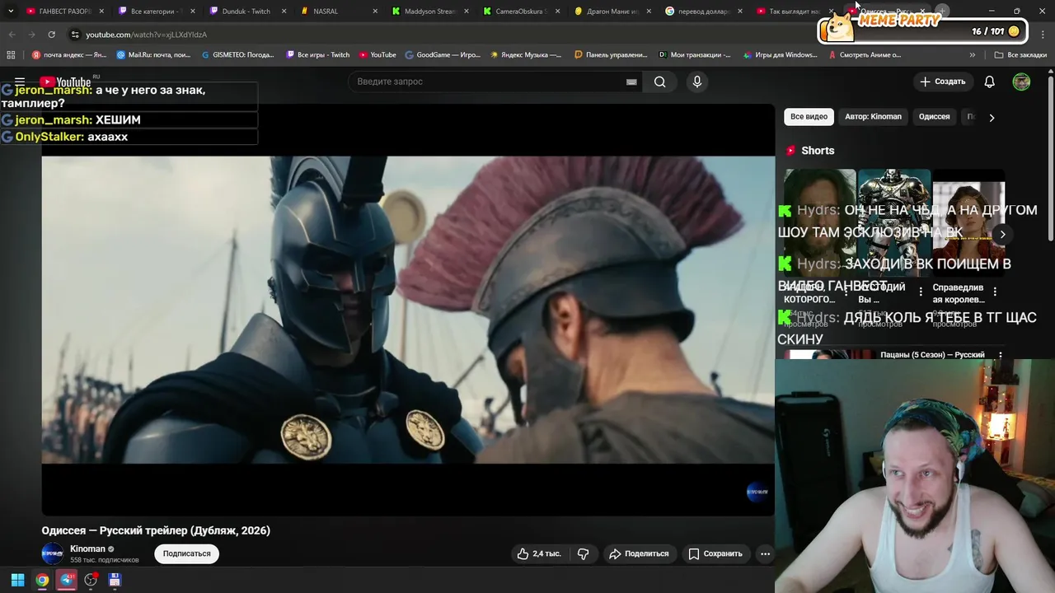Open the Kinoman channel name link
The height and width of the screenshot is (593, 1055).
click(87, 549)
